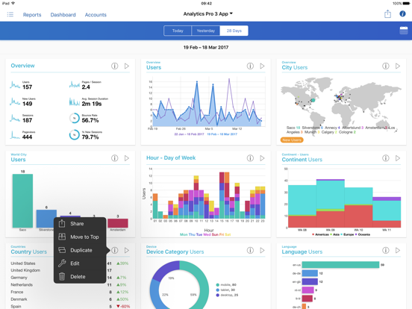Tap the desktop, 25 legend entry
The image size is (412, 309).
click(x=227, y=295)
